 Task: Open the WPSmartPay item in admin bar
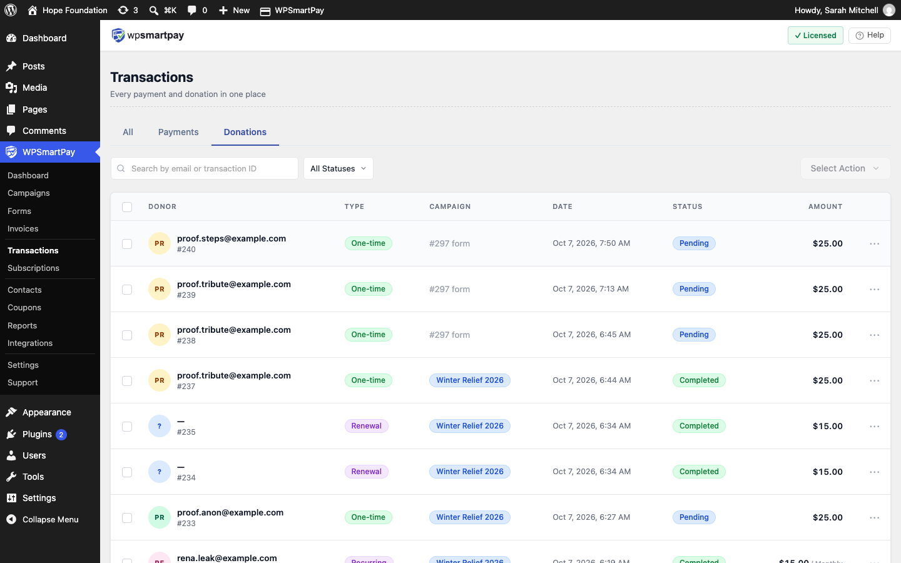(292, 10)
